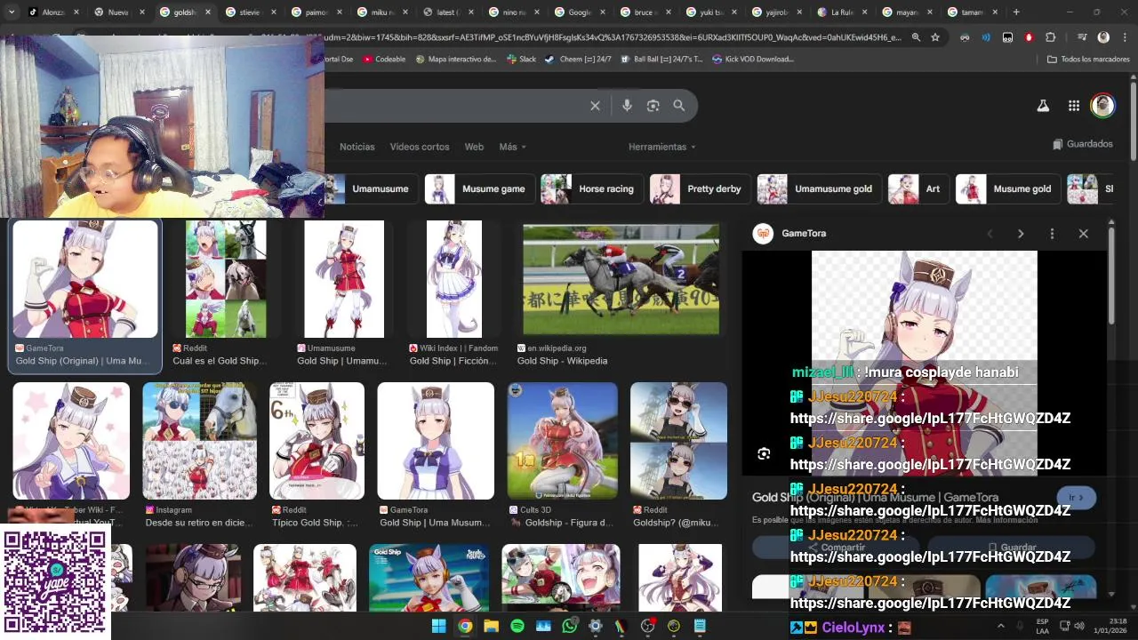Open Chrome from the taskbar

click(x=465, y=626)
